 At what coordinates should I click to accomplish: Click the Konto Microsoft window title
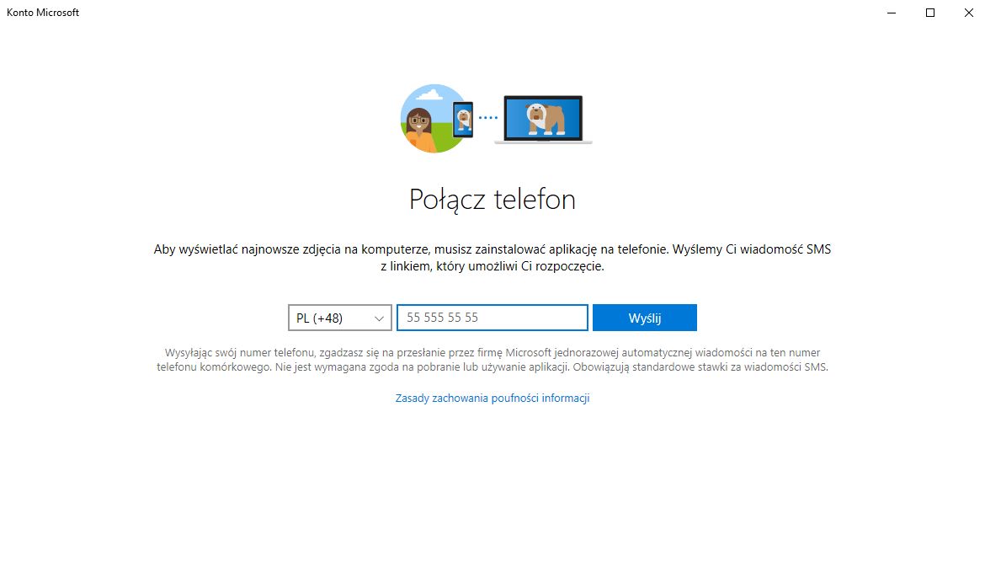pyautogui.click(x=43, y=13)
